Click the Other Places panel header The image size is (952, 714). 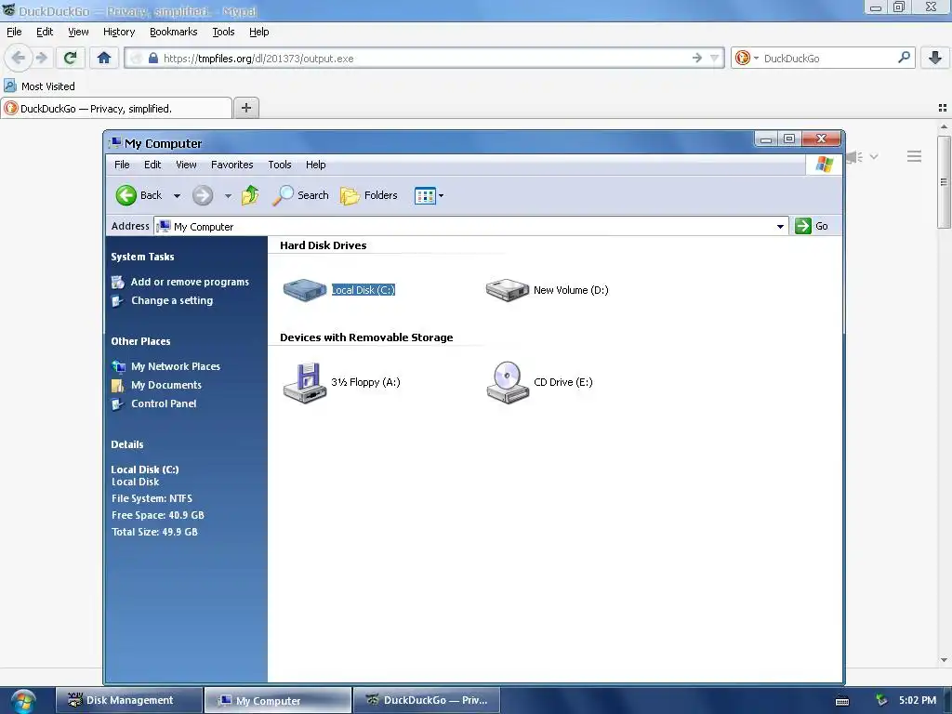click(141, 341)
